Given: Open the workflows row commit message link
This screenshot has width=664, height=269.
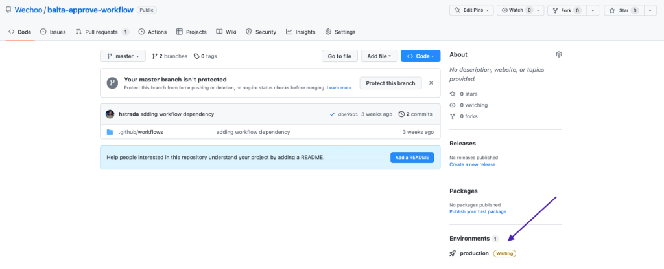Looking at the screenshot, I should point(254,132).
